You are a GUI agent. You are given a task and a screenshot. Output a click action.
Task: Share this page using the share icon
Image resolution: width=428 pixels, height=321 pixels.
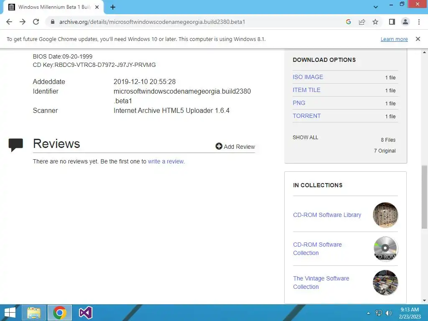point(362,22)
